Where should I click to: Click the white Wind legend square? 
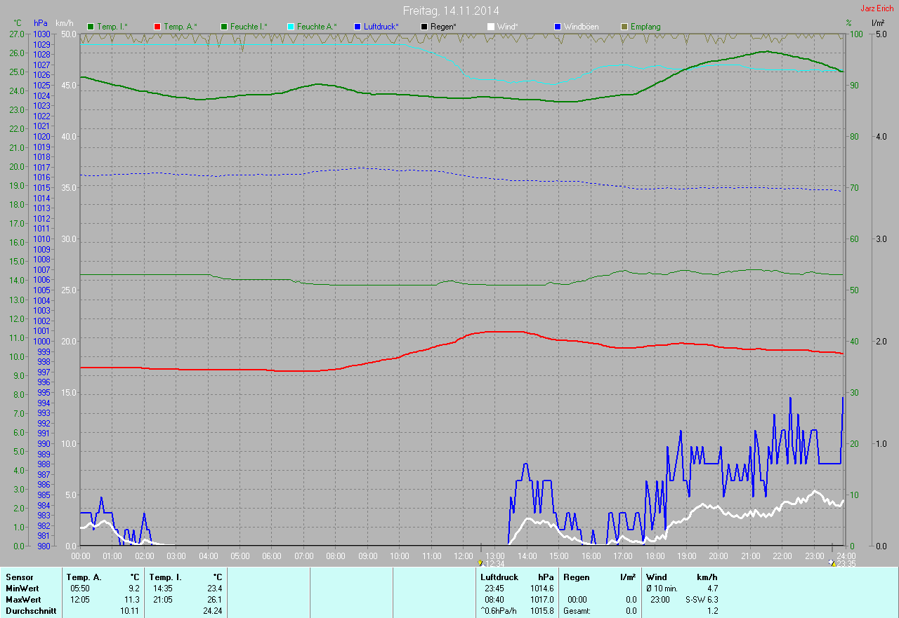click(x=490, y=27)
